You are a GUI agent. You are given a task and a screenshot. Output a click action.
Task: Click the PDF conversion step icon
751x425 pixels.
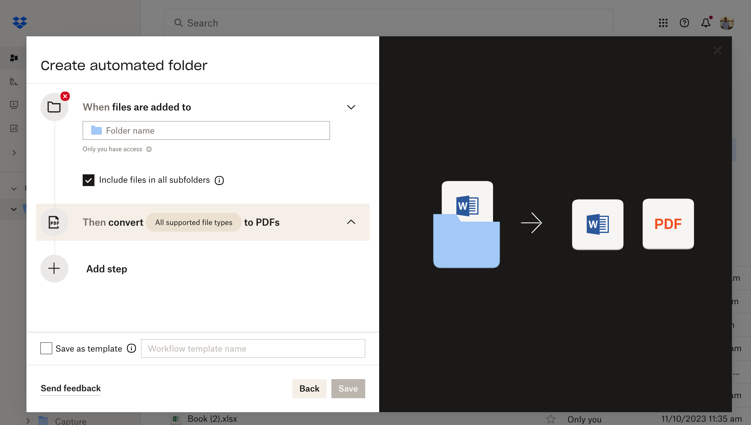tap(54, 222)
